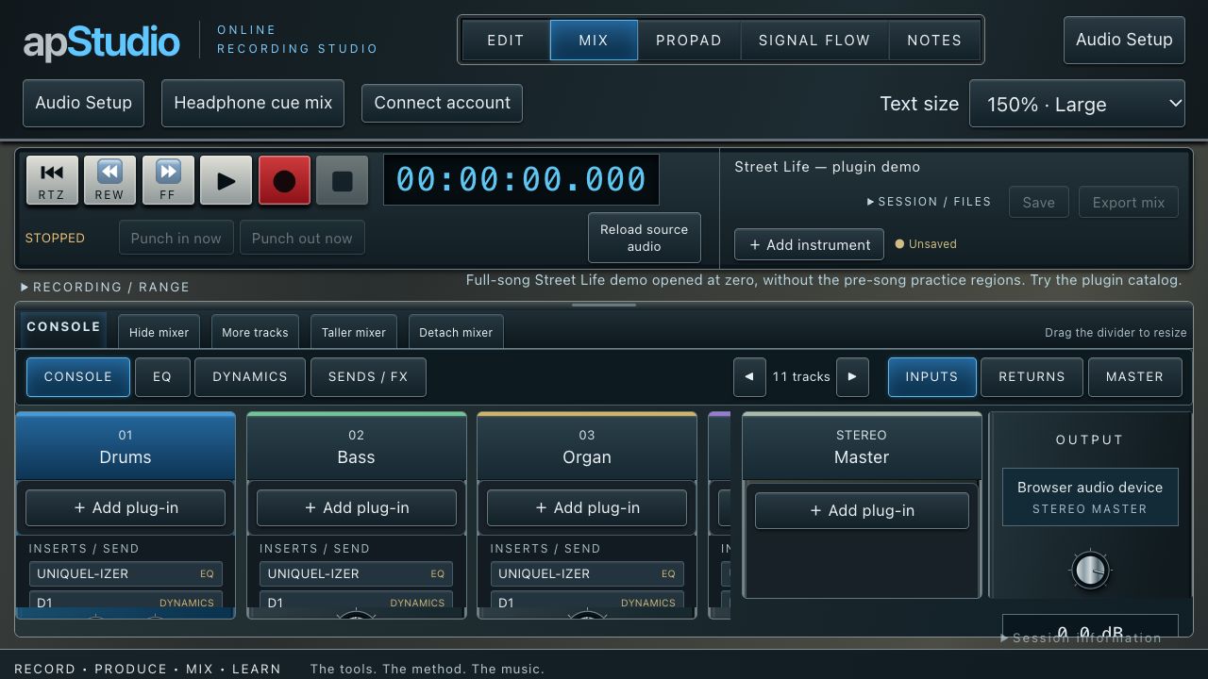Show RETURNS channels

pos(1032,377)
